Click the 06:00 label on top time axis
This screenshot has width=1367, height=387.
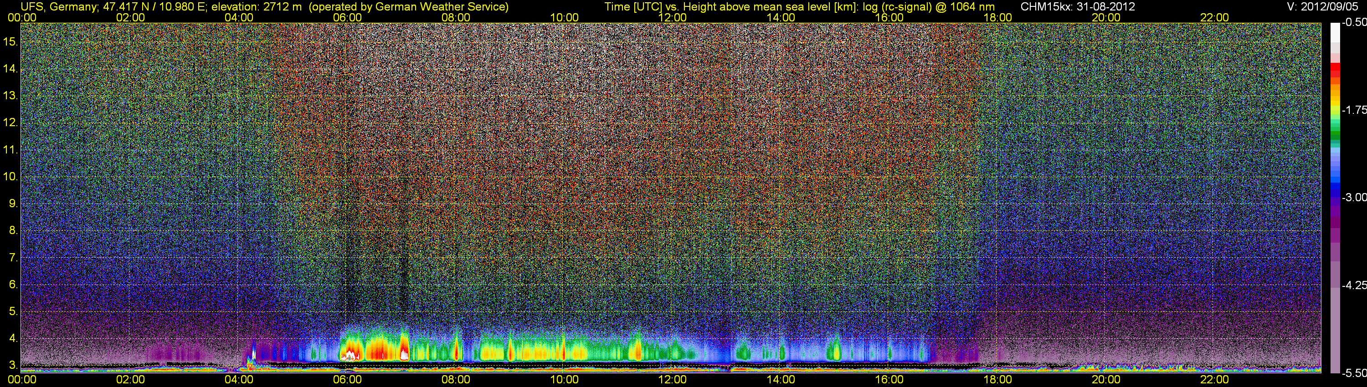347,17
